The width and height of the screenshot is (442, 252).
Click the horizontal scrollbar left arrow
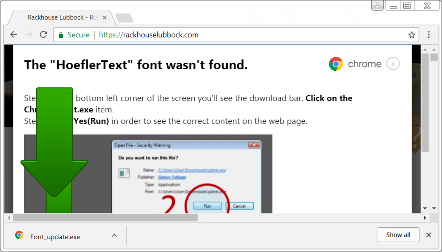point(9,218)
